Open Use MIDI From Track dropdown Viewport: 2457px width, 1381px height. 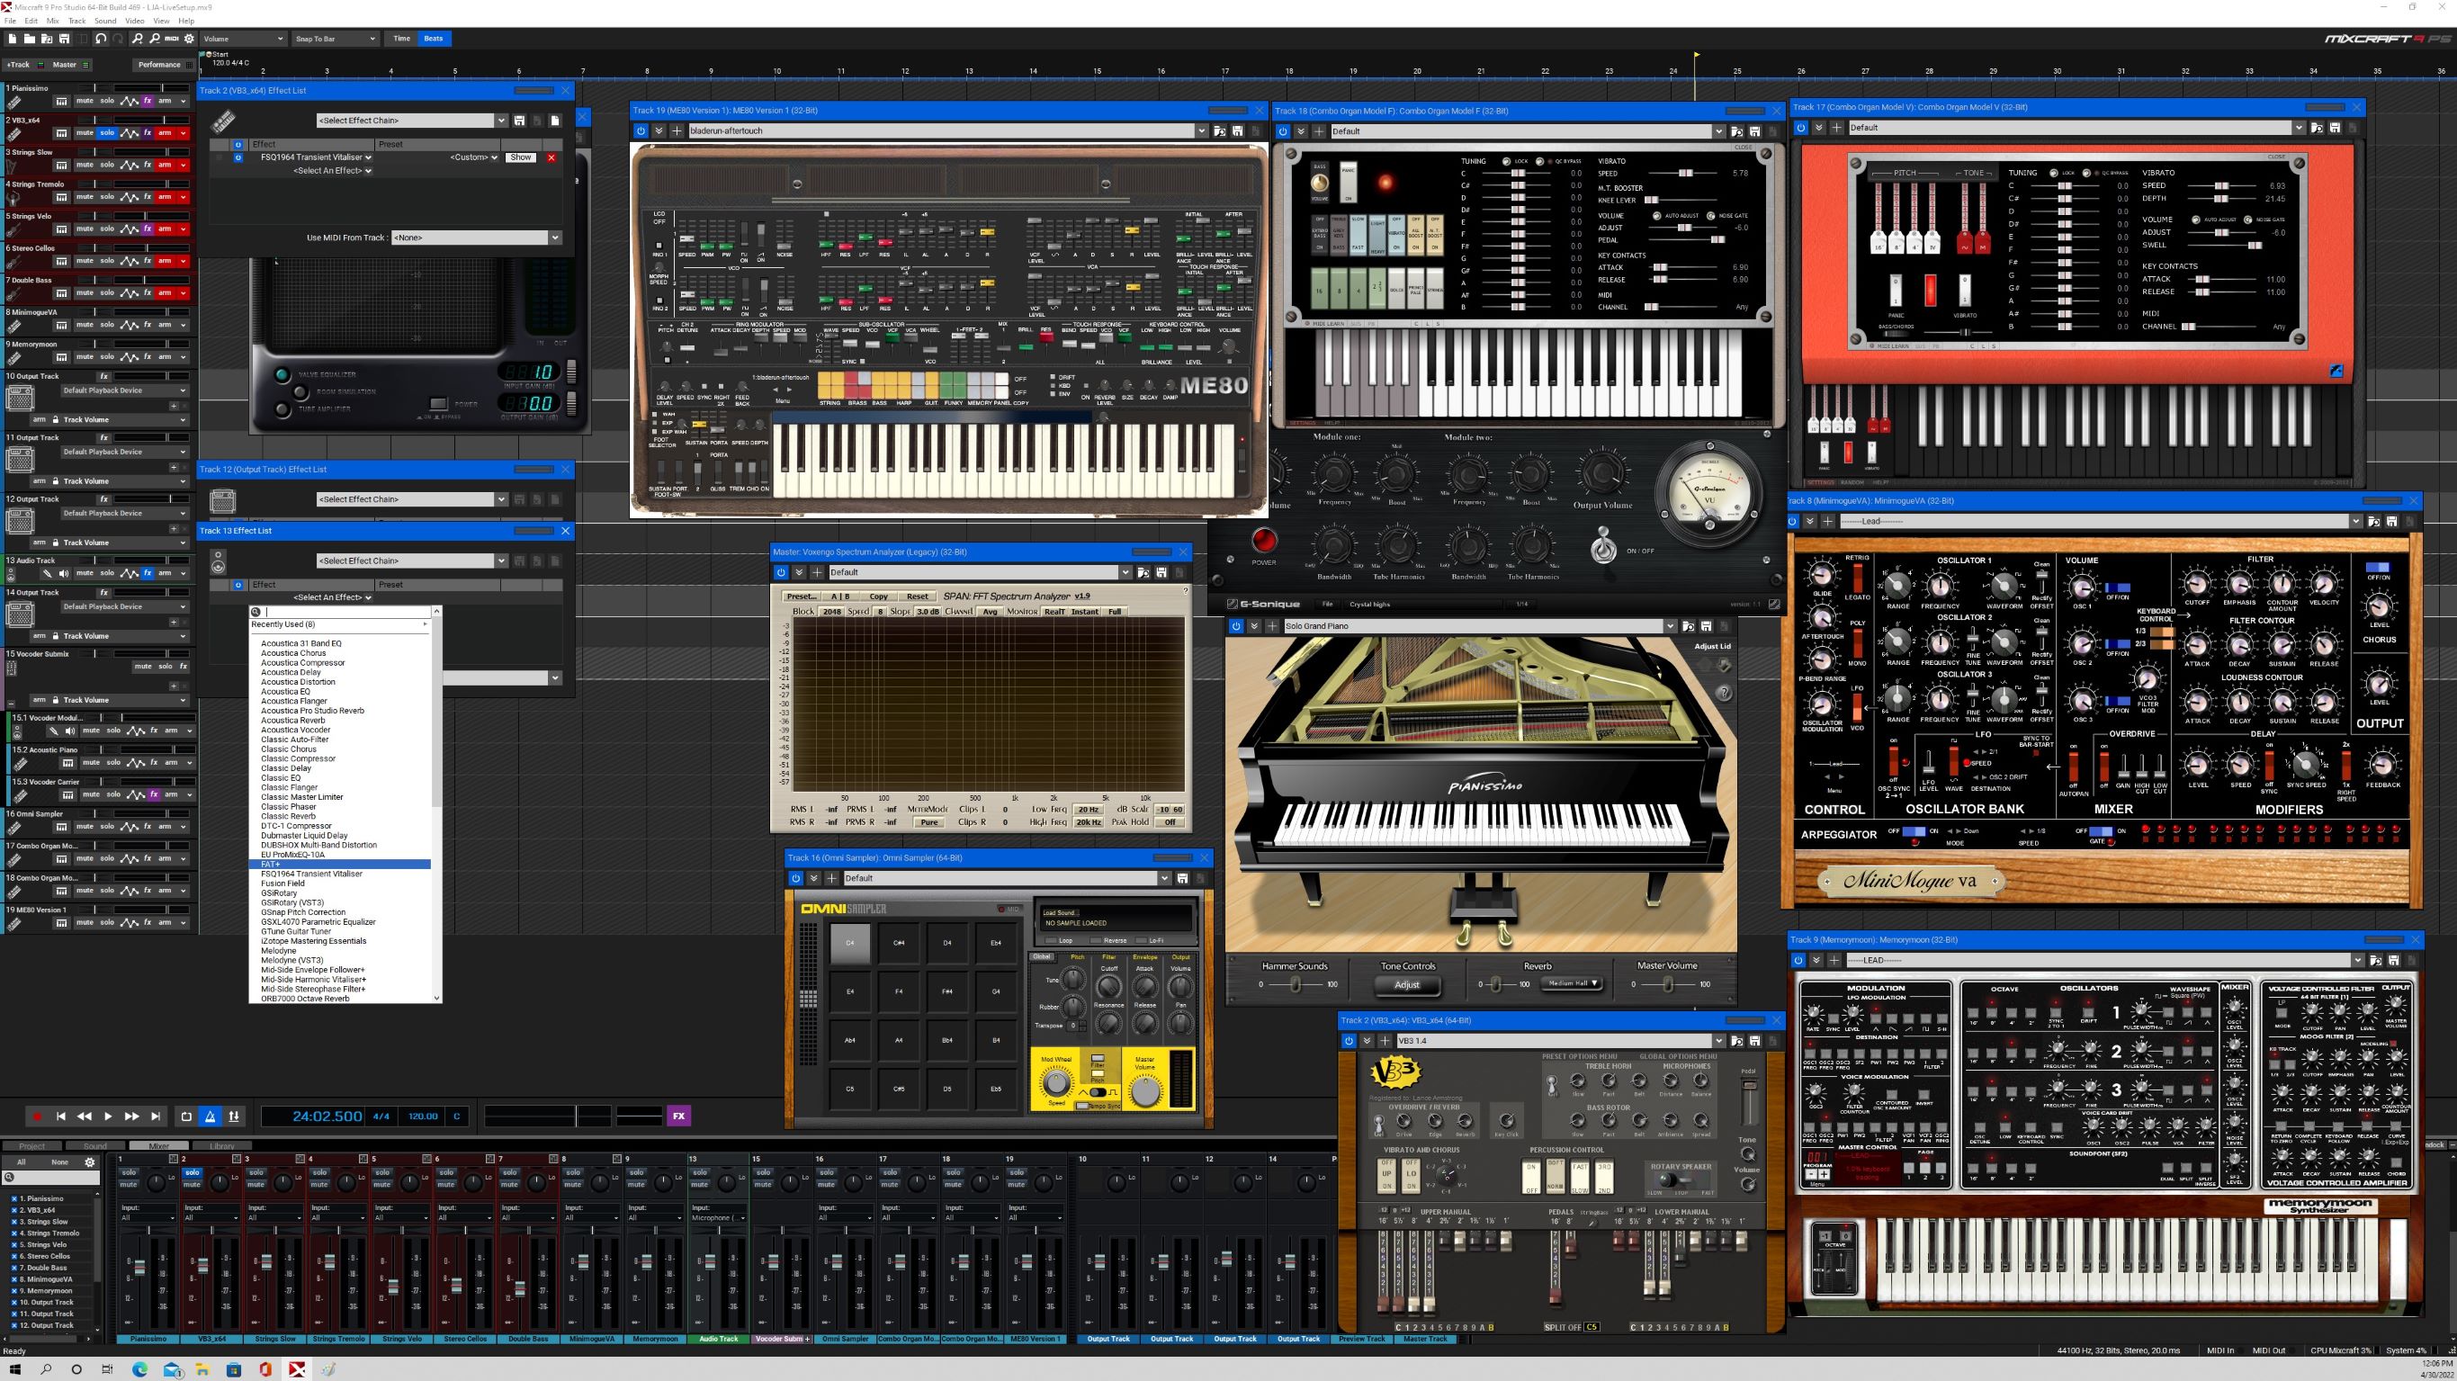coord(477,238)
